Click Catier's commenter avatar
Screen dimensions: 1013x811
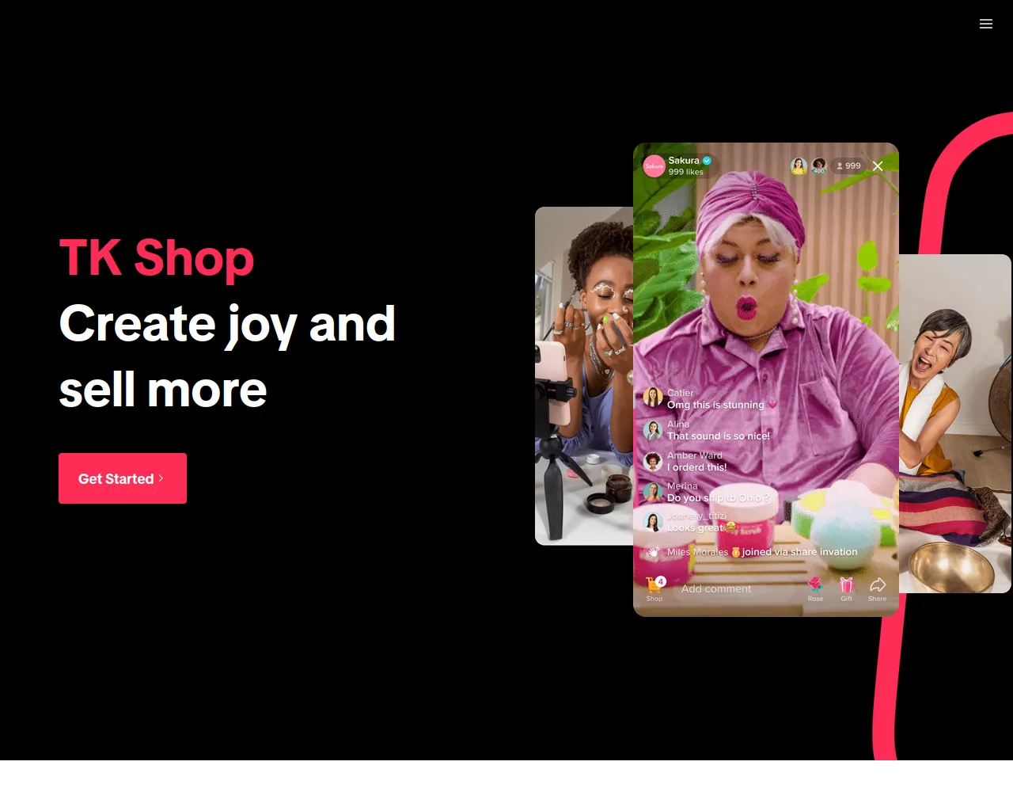653,398
